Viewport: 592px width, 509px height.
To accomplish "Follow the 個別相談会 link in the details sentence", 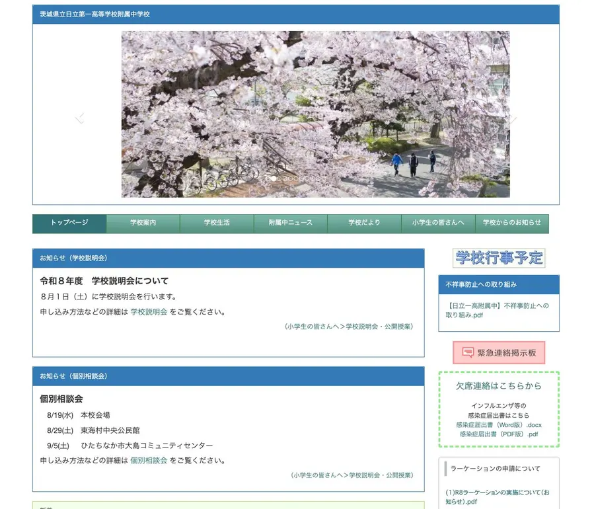I will pyautogui.click(x=149, y=460).
